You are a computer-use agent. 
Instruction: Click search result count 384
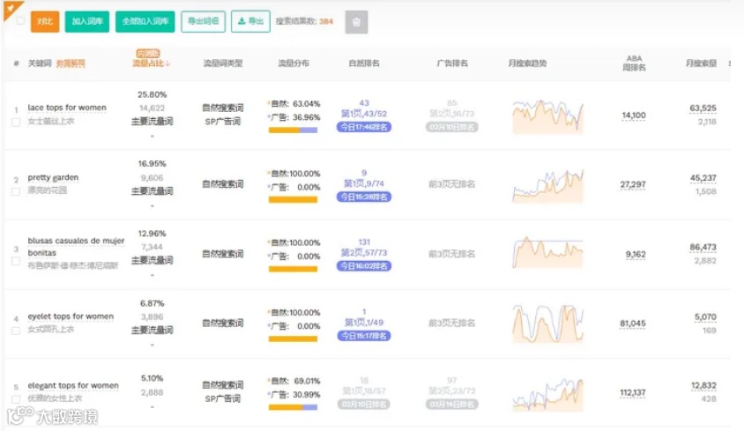tap(326, 22)
